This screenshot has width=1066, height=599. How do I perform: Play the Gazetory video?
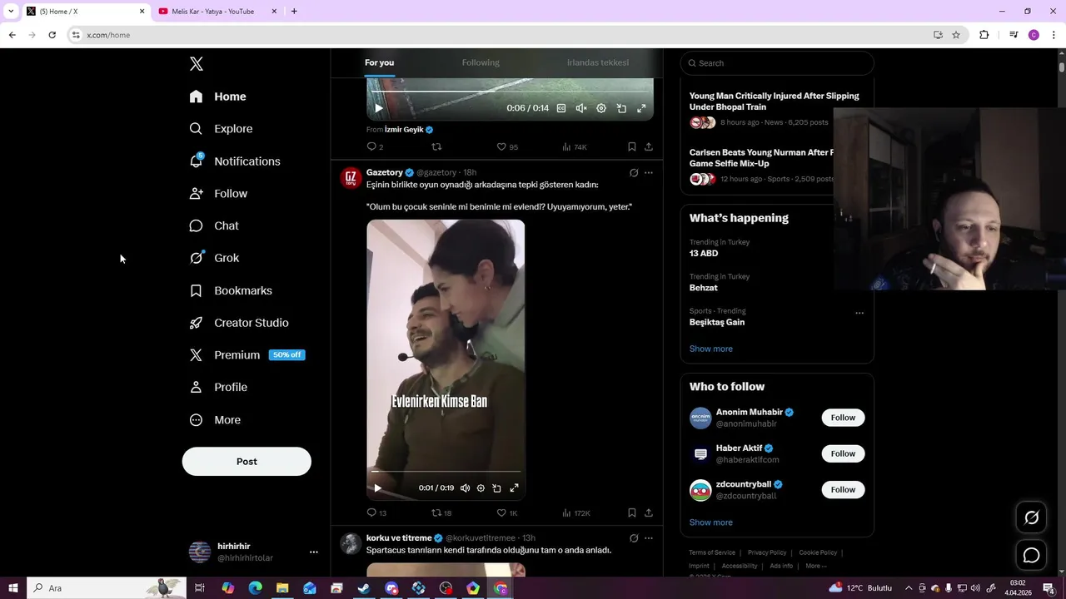(377, 488)
